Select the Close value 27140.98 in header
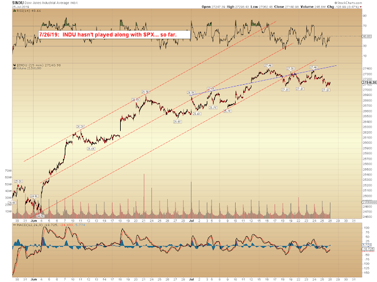Image resolution: width=377 pixels, height=282 pixels. [292, 6]
